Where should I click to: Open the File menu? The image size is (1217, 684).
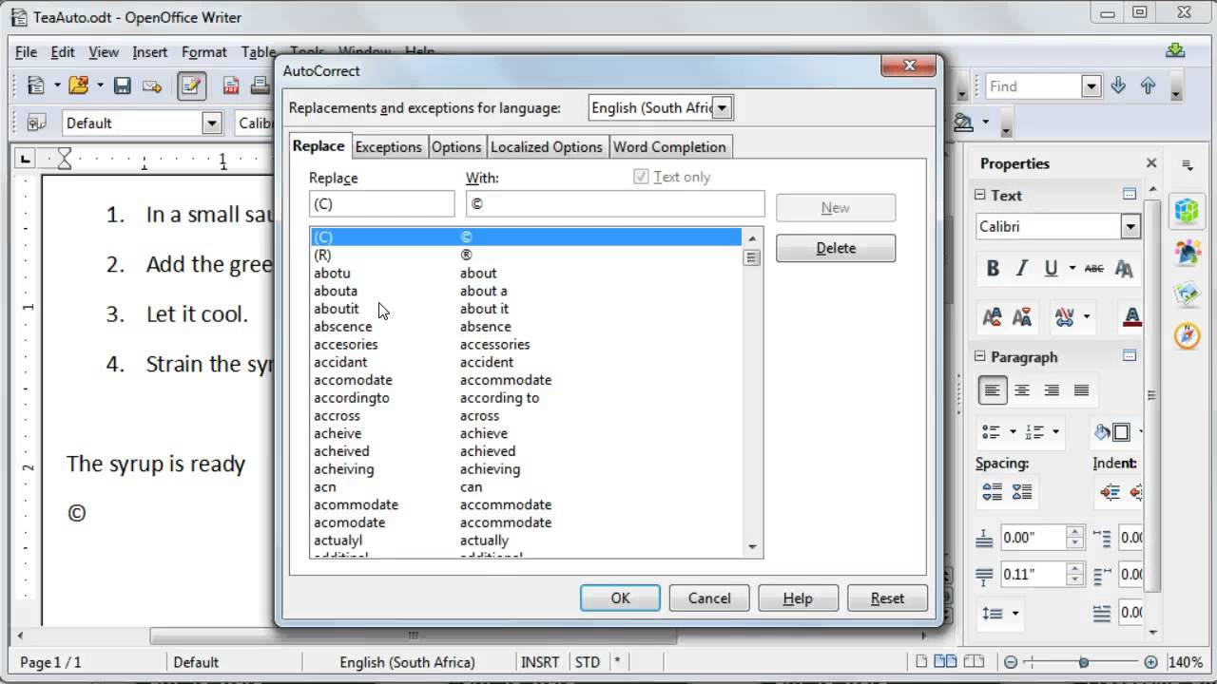(x=26, y=52)
